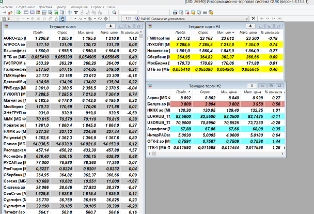
Task: Click Макс. цена header in Текущие торги #2
Action: (x=252, y=92)
